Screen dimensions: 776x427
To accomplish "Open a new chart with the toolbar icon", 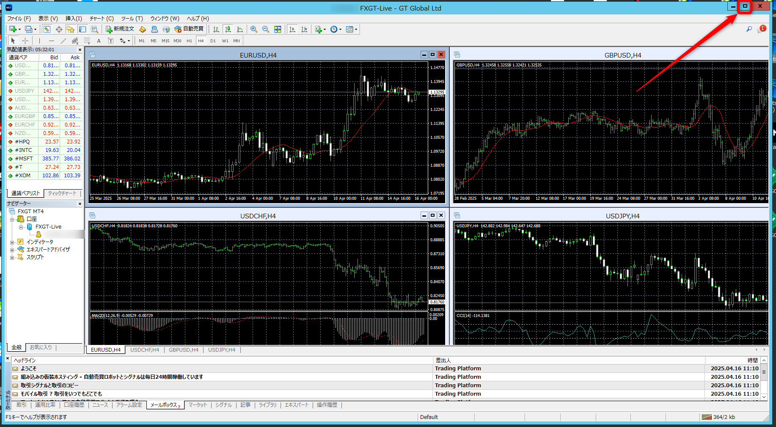I will [13, 29].
